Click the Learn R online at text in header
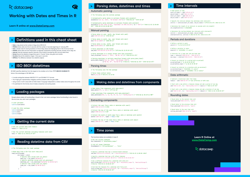The width and height of the screenshot is (250, 177). click(19, 26)
